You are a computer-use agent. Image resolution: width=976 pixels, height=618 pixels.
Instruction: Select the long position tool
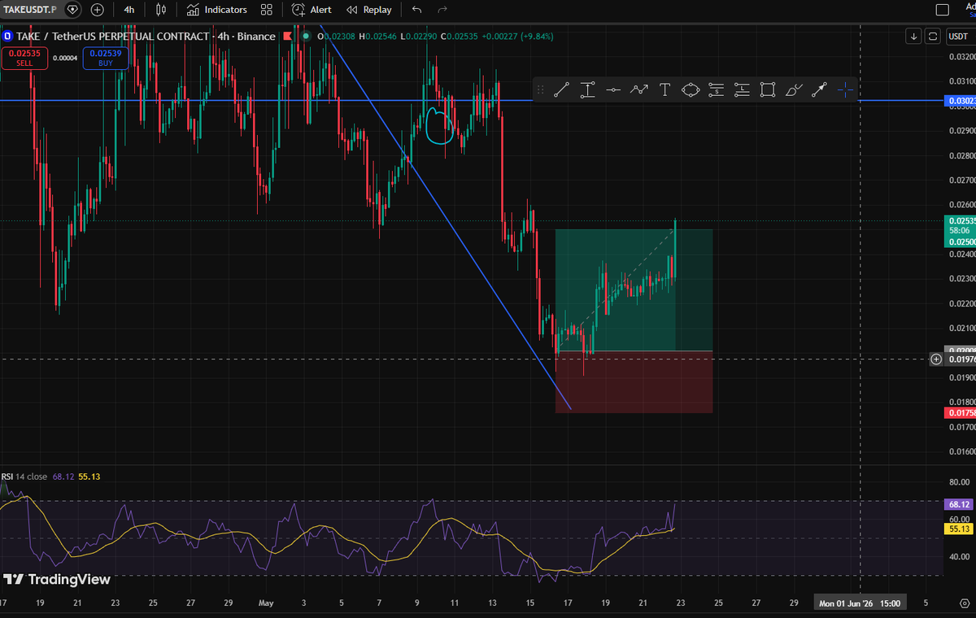click(742, 90)
